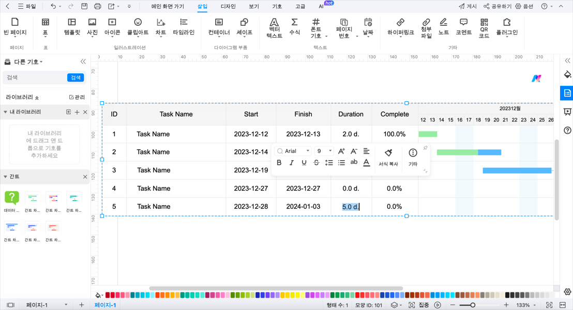Add a new page with plus
Viewport: 573px width, 310px height.
pos(82,305)
